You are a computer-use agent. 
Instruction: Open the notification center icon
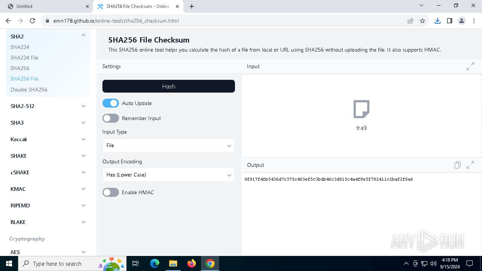click(x=470, y=263)
